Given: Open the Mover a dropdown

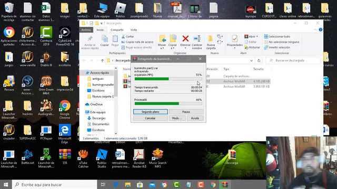Looking at the screenshot, I should pyautogui.click(x=162, y=42).
